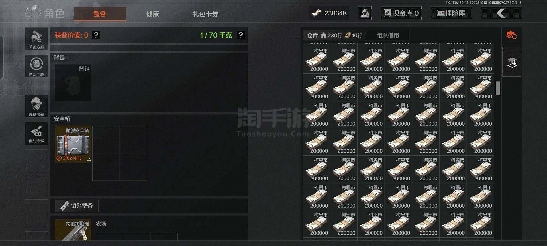Select the 组队借用 warehouse tab
This screenshot has height=246, width=547.
(x=388, y=35)
